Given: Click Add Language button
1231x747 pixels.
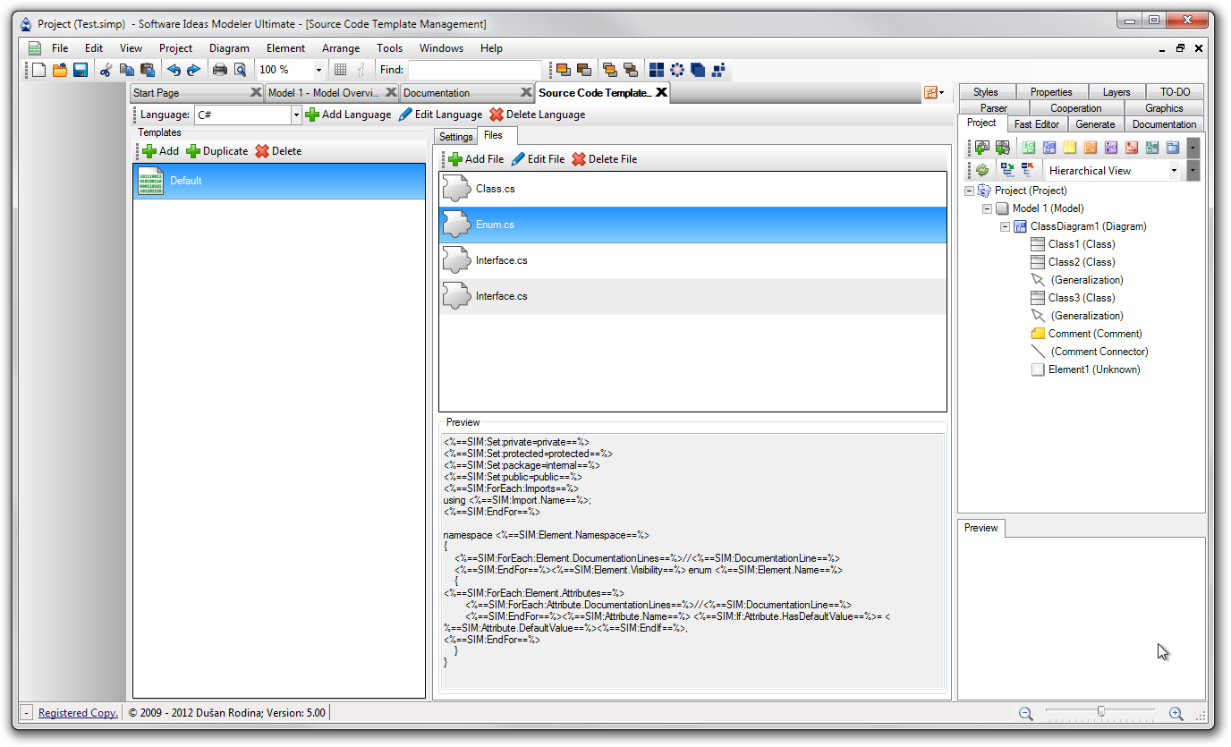Looking at the screenshot, I should click(348, 115).
